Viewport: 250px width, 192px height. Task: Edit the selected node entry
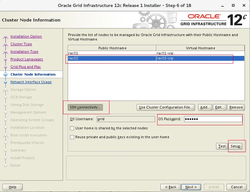[x=220, y=108]
